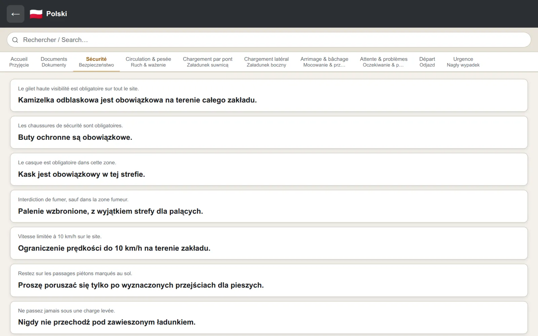This screenshot has height=336, width=538.
Task: Click the Polski language title
Action: tap(56, 14)
